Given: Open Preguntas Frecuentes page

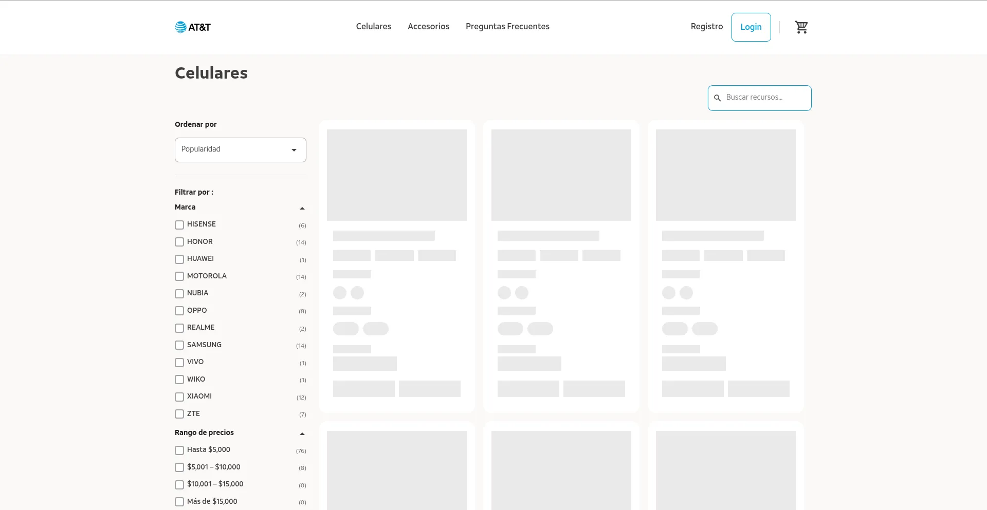Looking at the screenshot, I should [x=507, y=27].
